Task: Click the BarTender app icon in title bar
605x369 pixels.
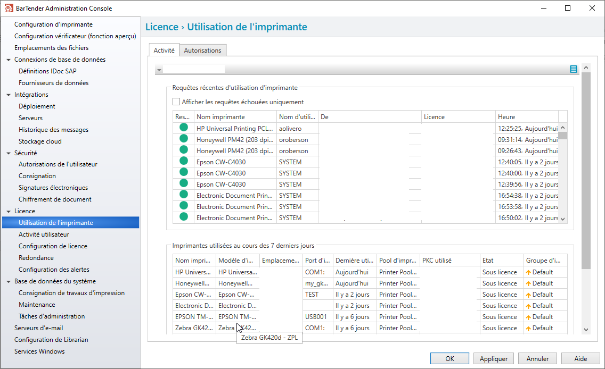Action: tap(9, 8)
